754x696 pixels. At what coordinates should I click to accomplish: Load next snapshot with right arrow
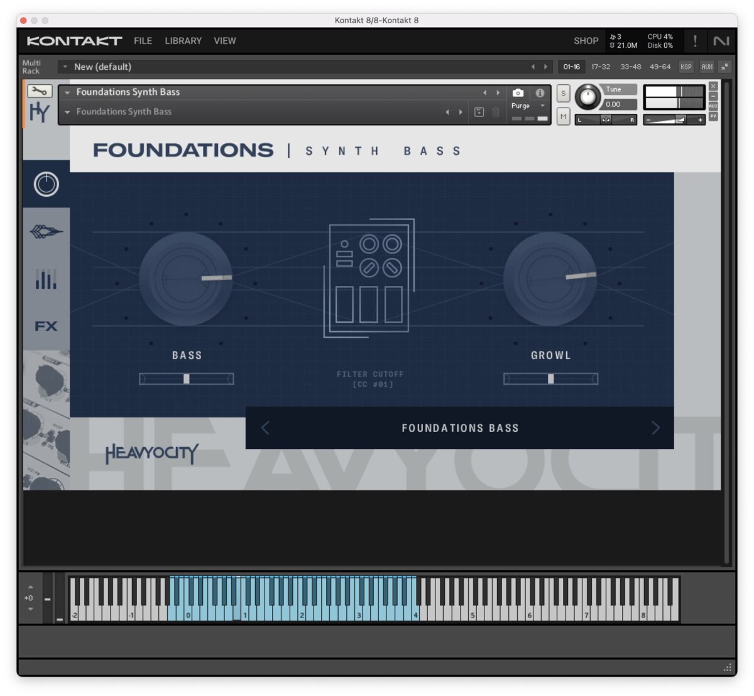[x=461, y=112]
